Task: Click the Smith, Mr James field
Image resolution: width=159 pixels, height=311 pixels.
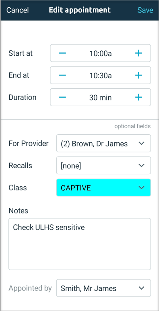Action: [103, 288]
